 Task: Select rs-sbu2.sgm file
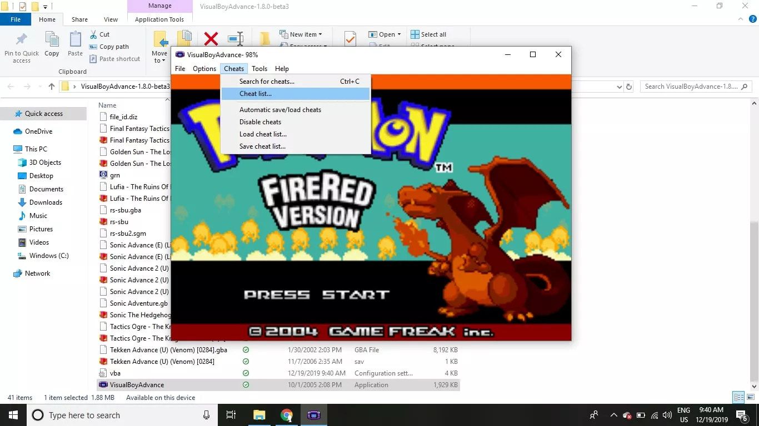128,234
